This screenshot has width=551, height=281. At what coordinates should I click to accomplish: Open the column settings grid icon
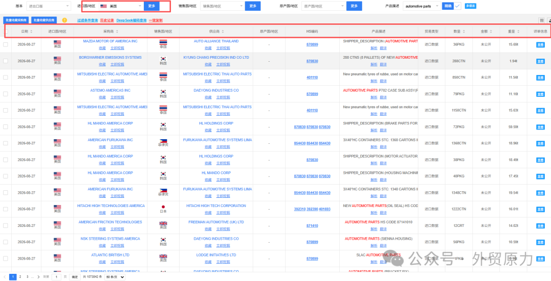pyautogui.click(x=541, y=20)
